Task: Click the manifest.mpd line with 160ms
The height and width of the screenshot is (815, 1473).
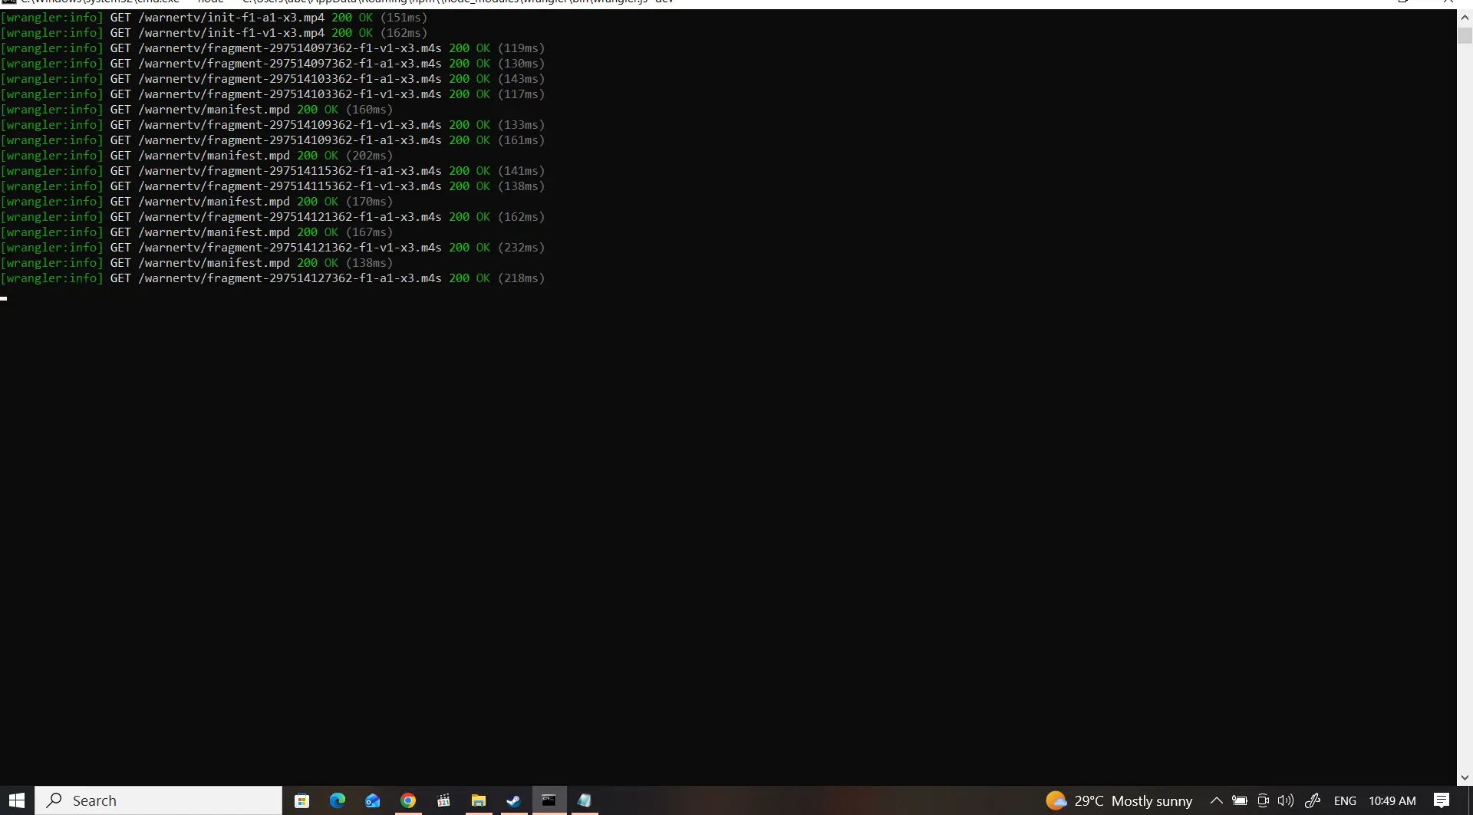Action: [x=196, y=109]
